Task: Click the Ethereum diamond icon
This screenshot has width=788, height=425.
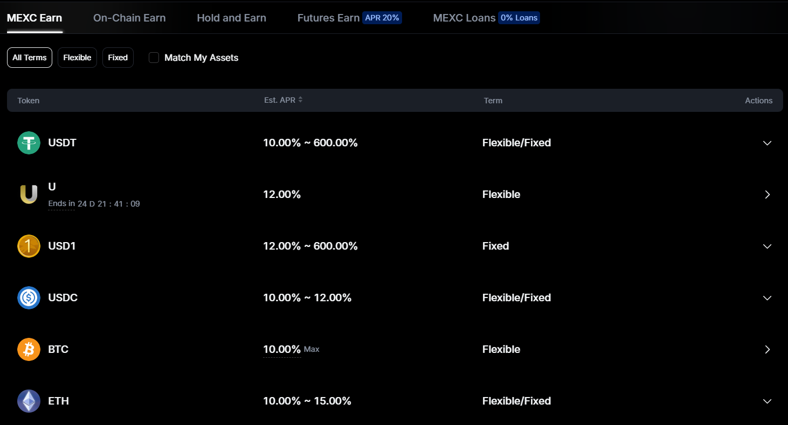Action: pos(29,401)
